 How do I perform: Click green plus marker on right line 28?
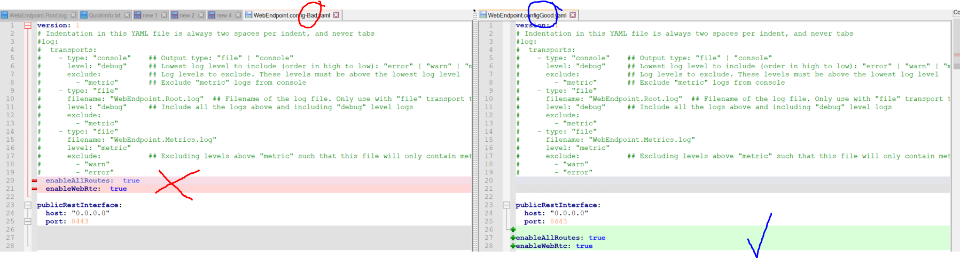[x=513, y=246]
